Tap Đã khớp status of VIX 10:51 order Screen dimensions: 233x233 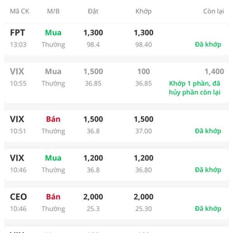pyautogui.click(x=208, y=131)
